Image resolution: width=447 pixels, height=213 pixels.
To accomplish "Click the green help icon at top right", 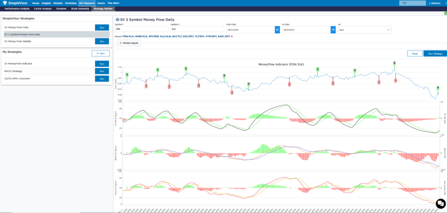I will coord(445,14).
